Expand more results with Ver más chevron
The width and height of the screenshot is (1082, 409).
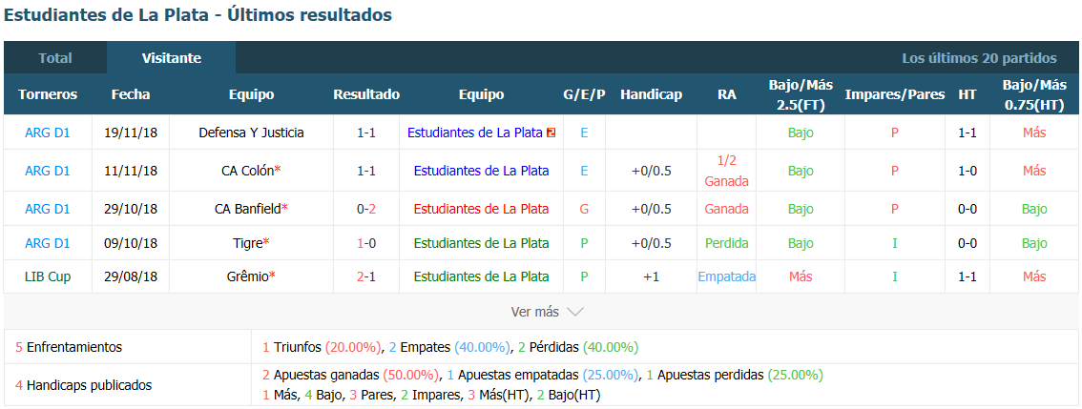pos(548,312)
